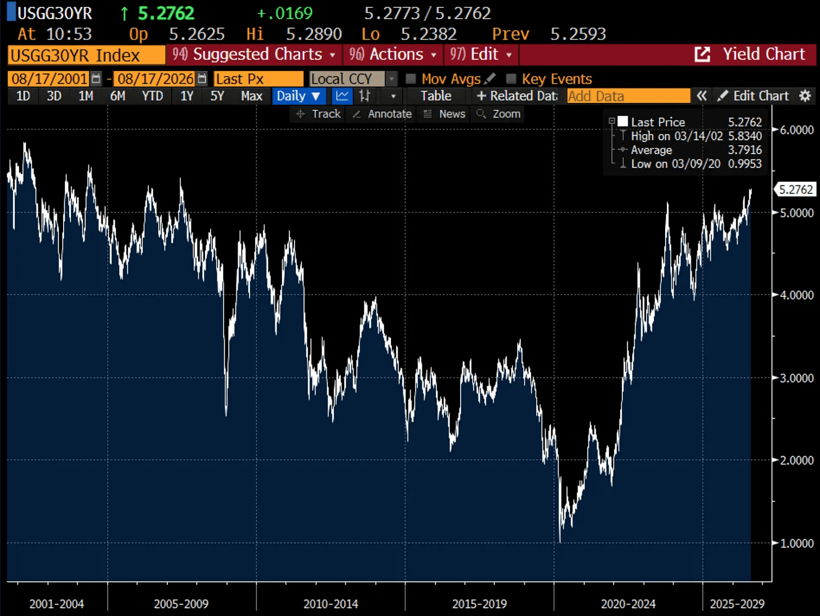Select the bar/candle chart type icon

[x=365, y=96]
